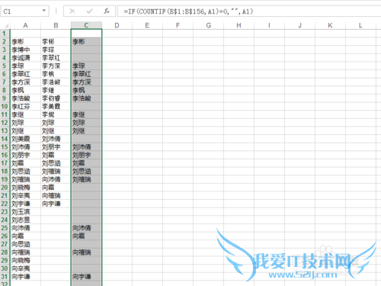Click cell B14 containing 刘沛倩
Screen dimensions: 381x286
[56, 139]
